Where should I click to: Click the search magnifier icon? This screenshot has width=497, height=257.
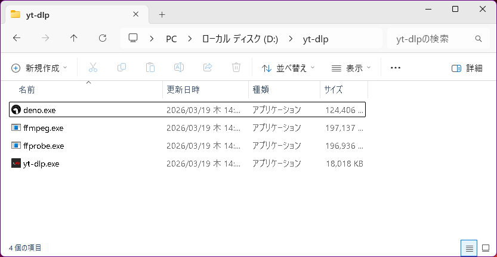point(479,39)
